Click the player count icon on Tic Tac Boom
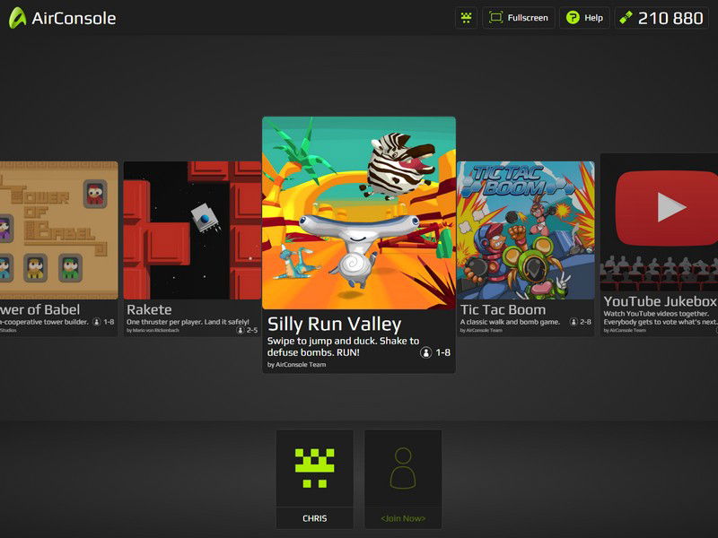 point(574,322)
